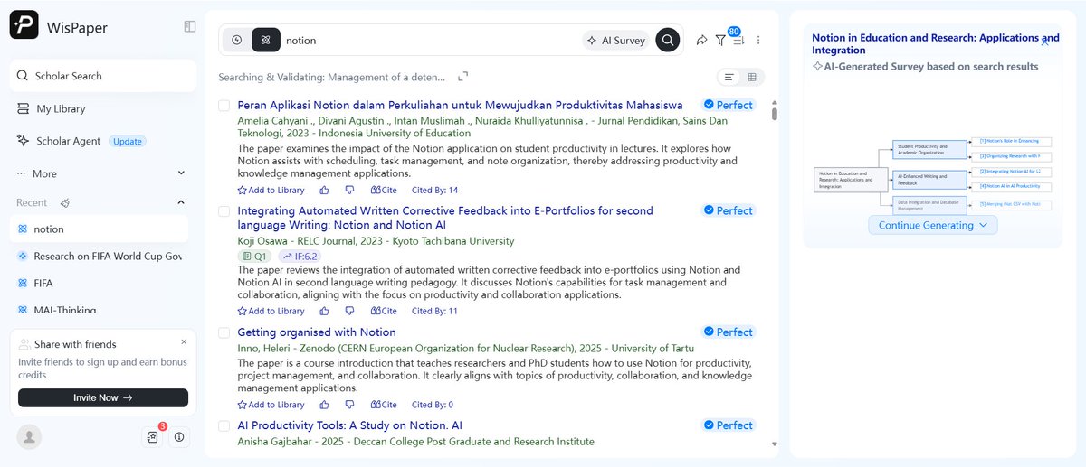Image resolution: width=1086 pixels, height=467 pixels.
Task: Open recent 'Research on FIFA World Cup Gov'
Action: (99, 256)
